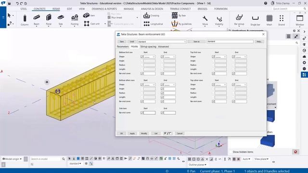Toggle Top other rows End Bar end cover checkbox
The width and height of the screenshot is (308, 173).
pyautogui.click(x=233, y=101)
